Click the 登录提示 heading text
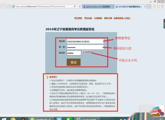Viewport: 165px width, 120px height. point(53,77)
